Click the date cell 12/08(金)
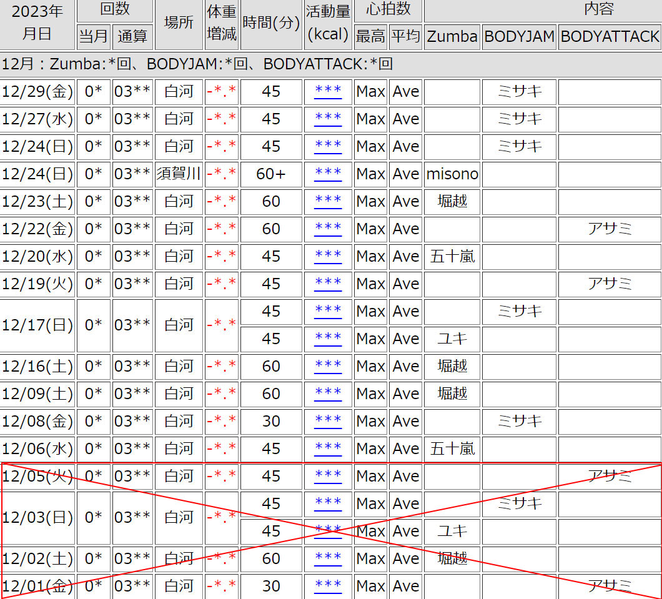Viewport: 662px width, 599px height. coord(37,421)
